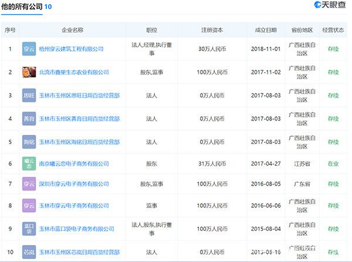Click the date 2016-08-05

tap(266, 184)
